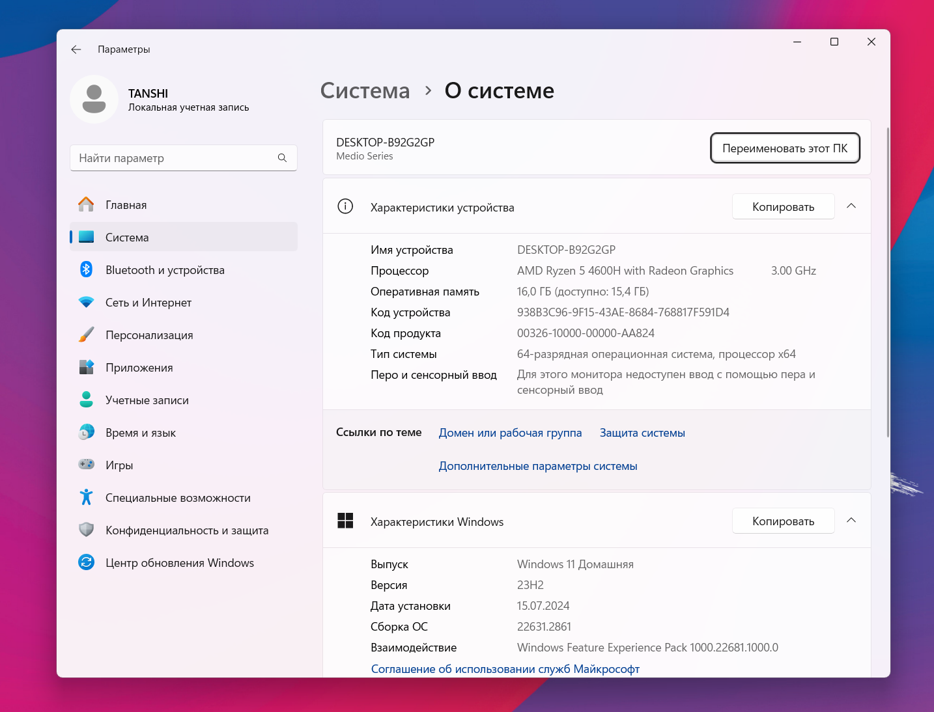Click Переименовать этот ПК button
Image resolution: width=934 pixels, height=712 pixels.
785,148
